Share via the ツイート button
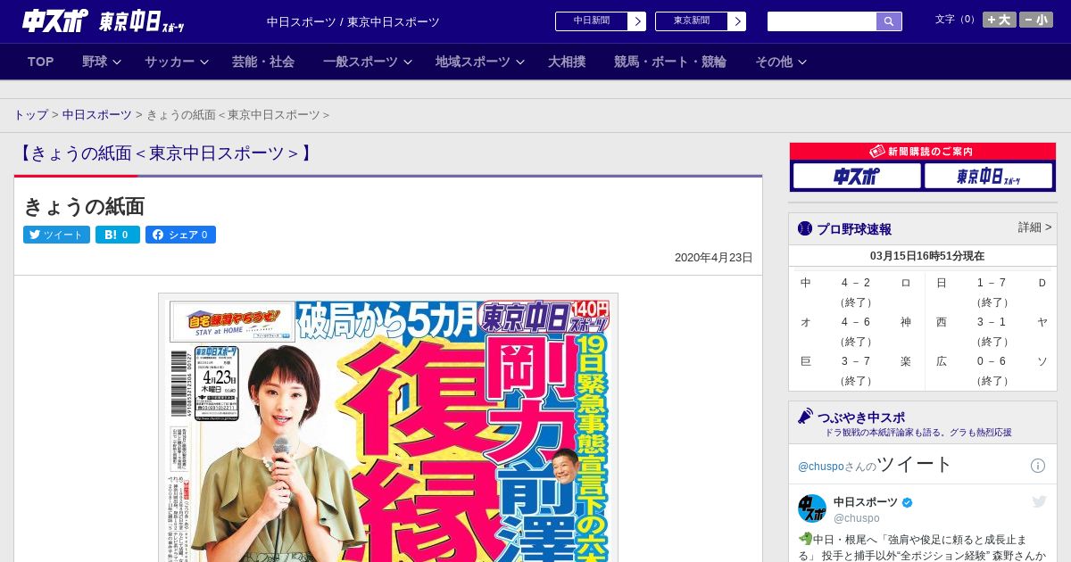This screenshot has width=1071, height=562. (56, 235)
